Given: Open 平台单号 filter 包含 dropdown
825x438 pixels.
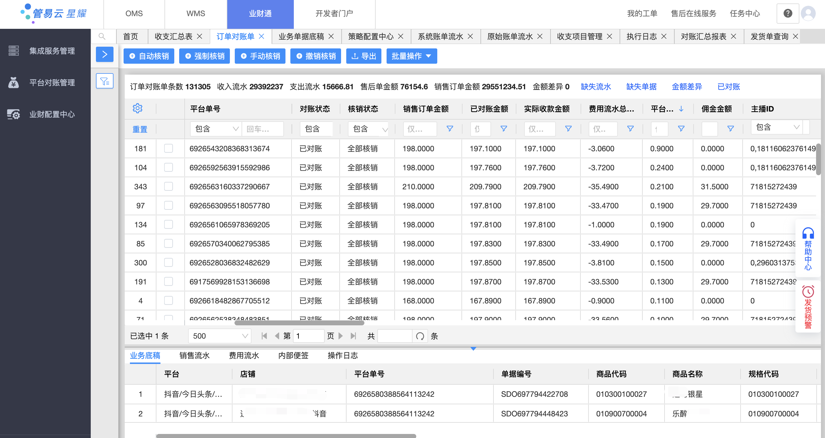Looking at the screenshot, I should 216,129.
